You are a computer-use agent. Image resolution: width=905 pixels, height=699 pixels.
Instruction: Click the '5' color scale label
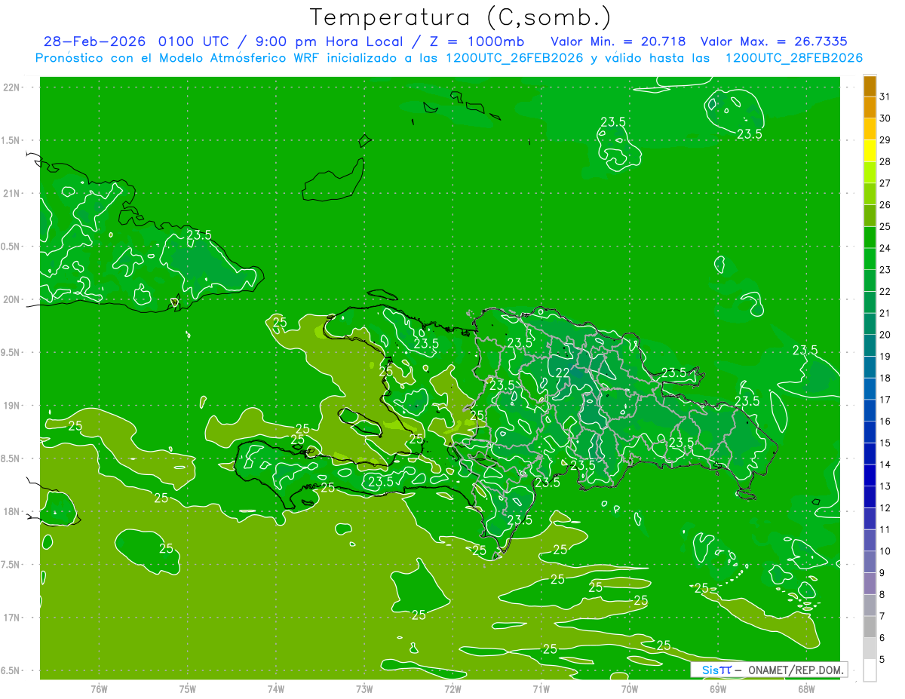coord(882,660)
